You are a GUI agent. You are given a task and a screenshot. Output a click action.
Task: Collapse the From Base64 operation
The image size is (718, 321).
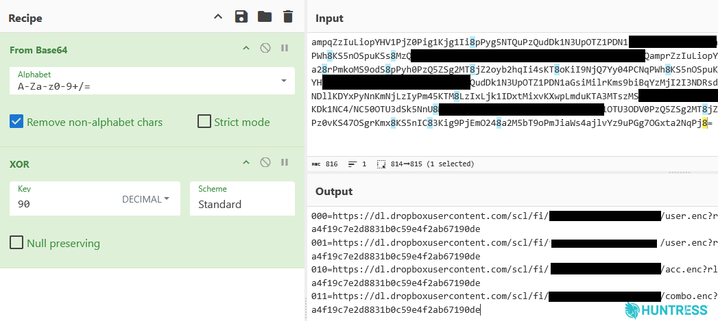click(246, 48)
